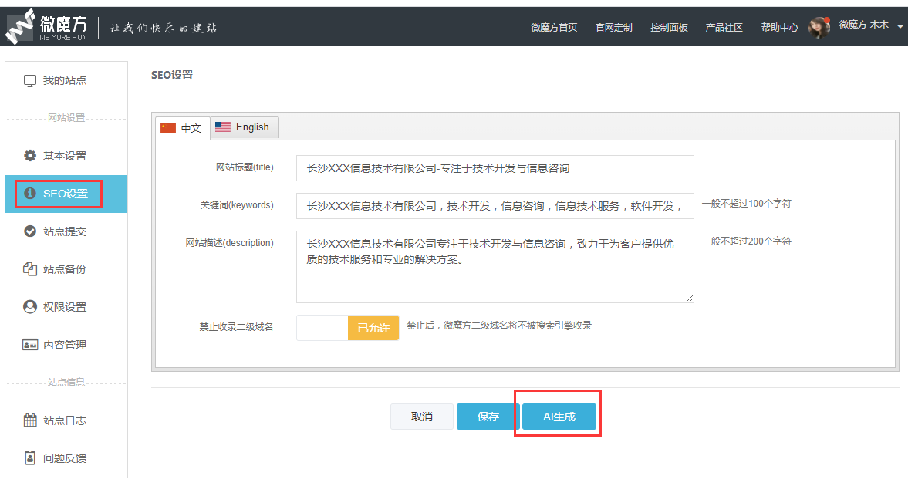The height and width of the screenshot is (486, 908).
Task: Click the checkmark icon beside 站点提交
Action: tap(29, 231)
